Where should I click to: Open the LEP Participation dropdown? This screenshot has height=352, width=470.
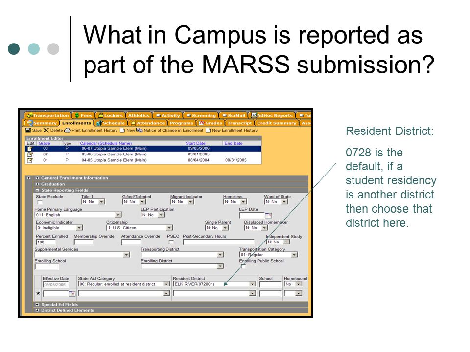[x=161, y=215]
